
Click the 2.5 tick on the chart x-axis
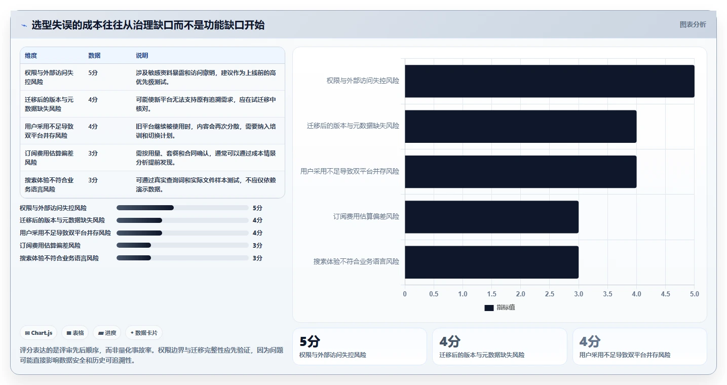pos(550,294)
